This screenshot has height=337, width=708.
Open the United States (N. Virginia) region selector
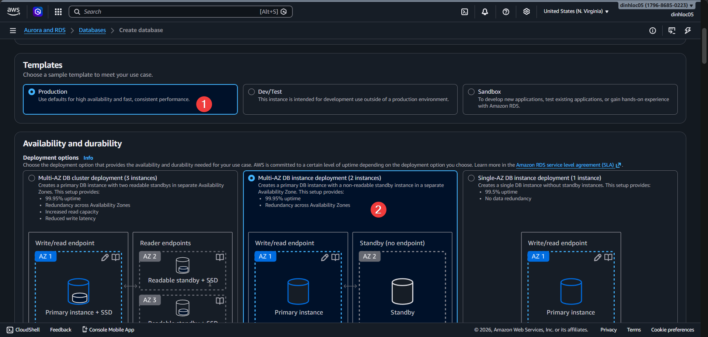click(575, 11)
